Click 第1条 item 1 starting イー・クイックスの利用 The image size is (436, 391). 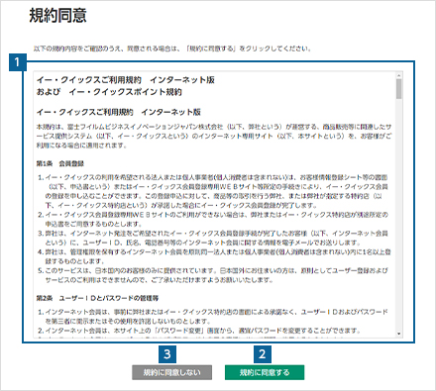tap(213, 191)
